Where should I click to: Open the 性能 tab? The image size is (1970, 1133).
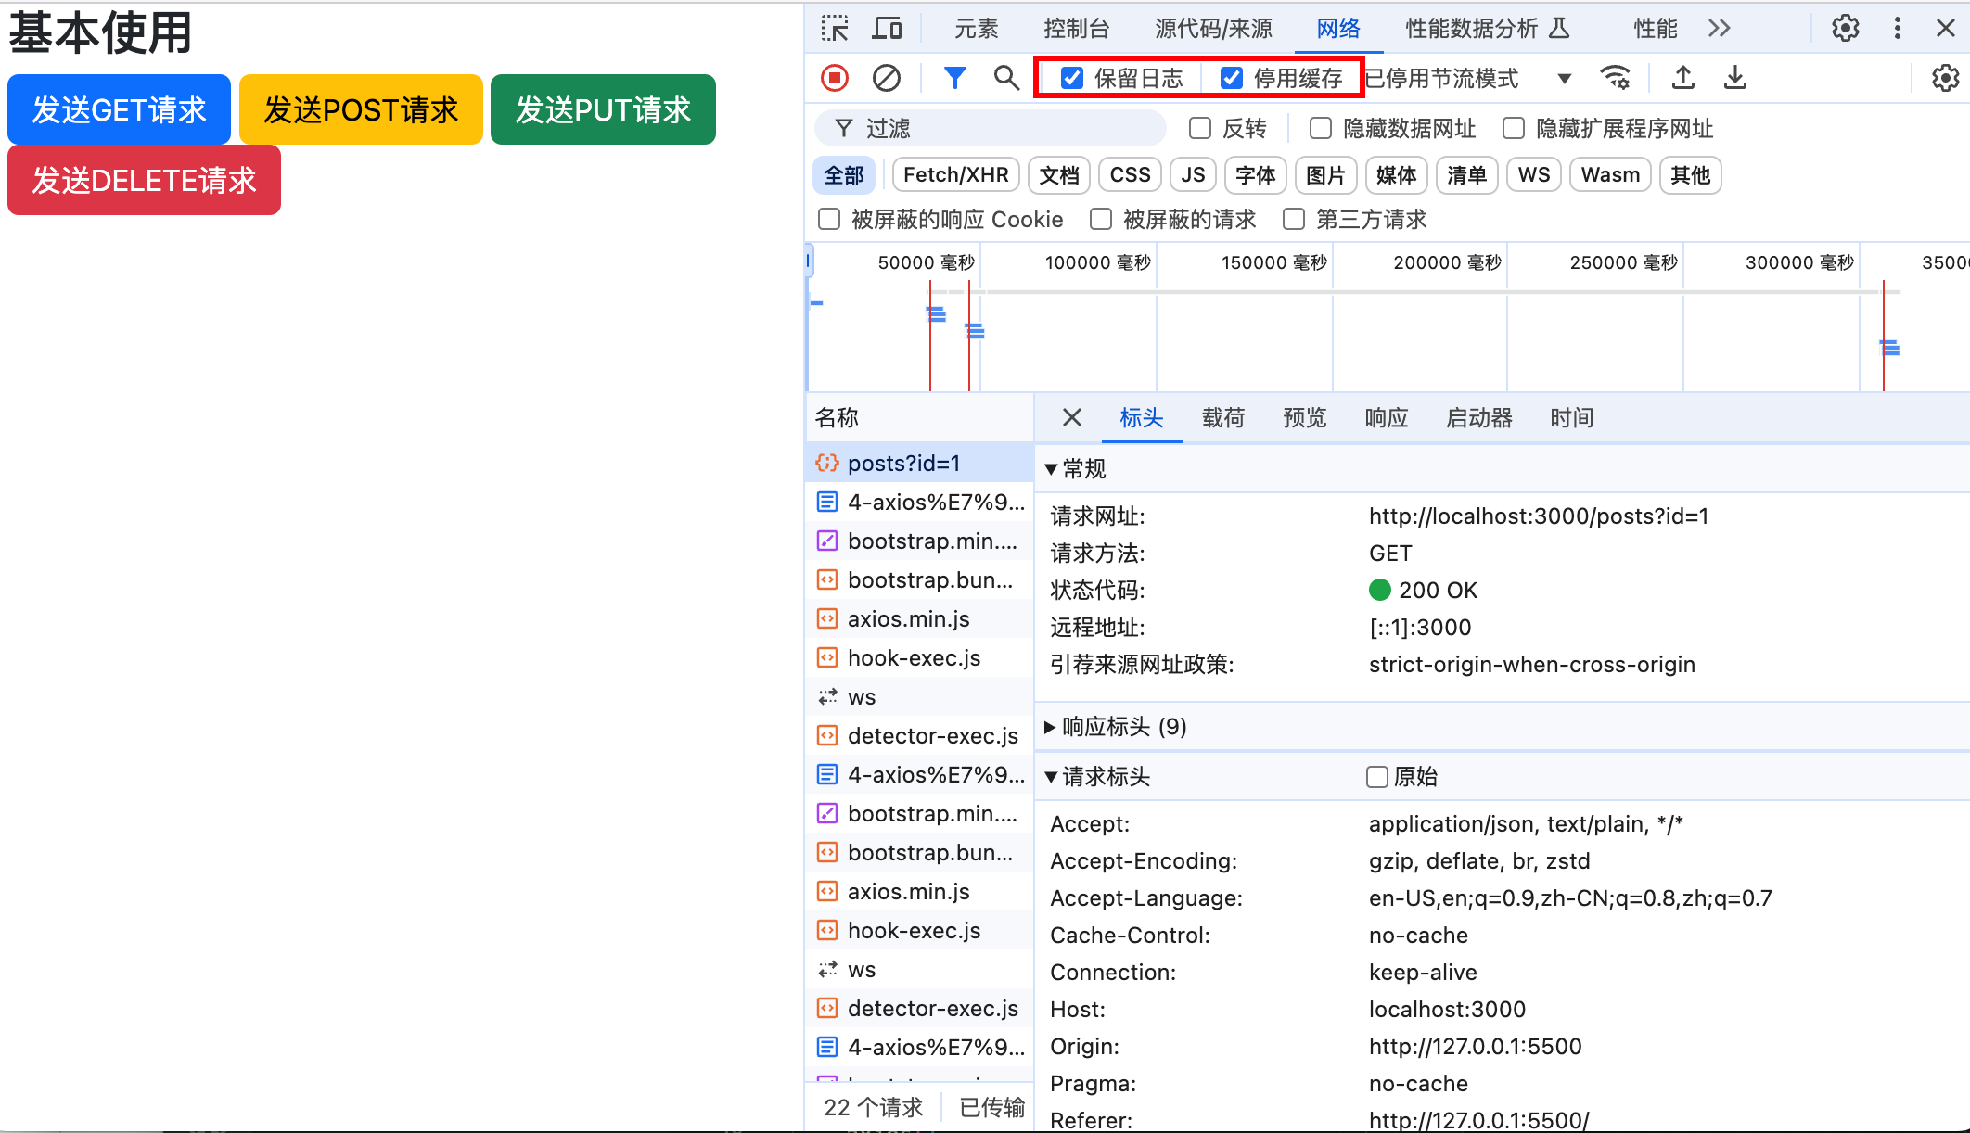[1655, 29]
